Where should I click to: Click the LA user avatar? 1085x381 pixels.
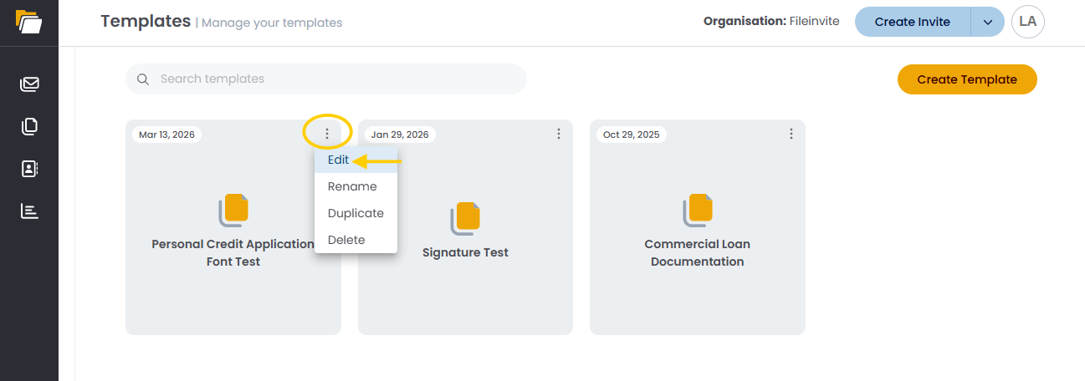point(1027,22)
